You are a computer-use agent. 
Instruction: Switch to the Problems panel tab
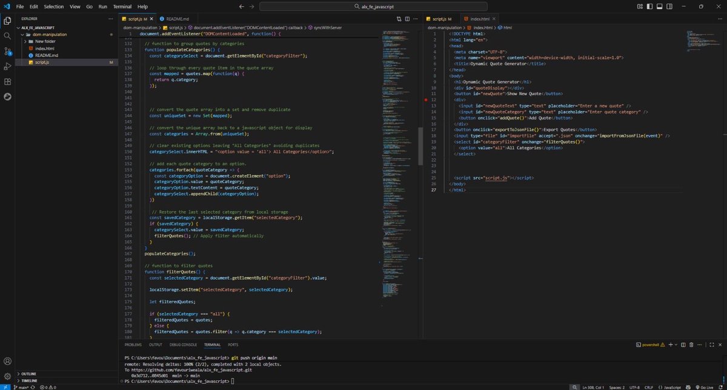pos(133,345)
